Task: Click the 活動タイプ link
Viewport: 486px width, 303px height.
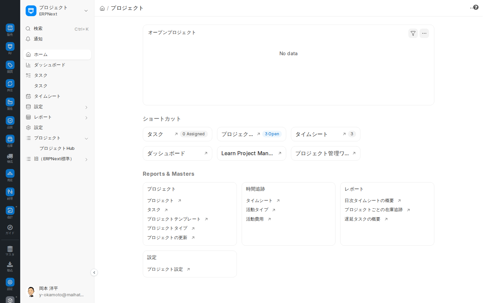Action: pyautogui.click(x=257, y=210)
